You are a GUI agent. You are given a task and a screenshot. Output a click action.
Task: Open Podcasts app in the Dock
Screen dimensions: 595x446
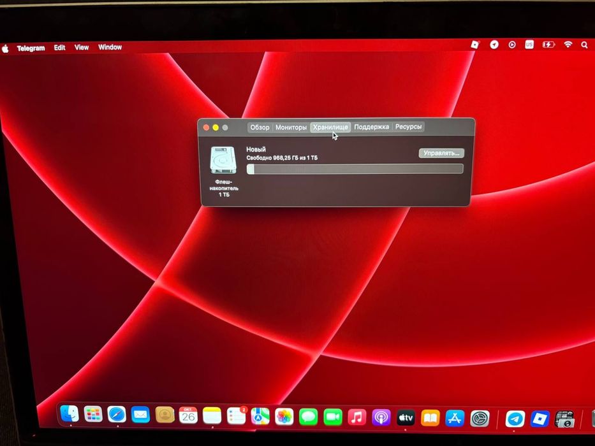coord(381,419)
